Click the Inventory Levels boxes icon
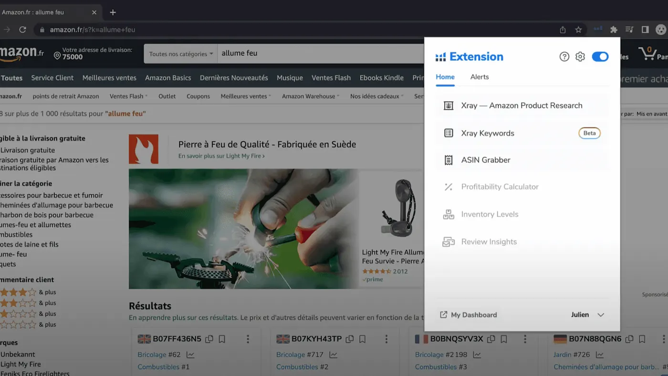668x376 pixels. [449, 215]
